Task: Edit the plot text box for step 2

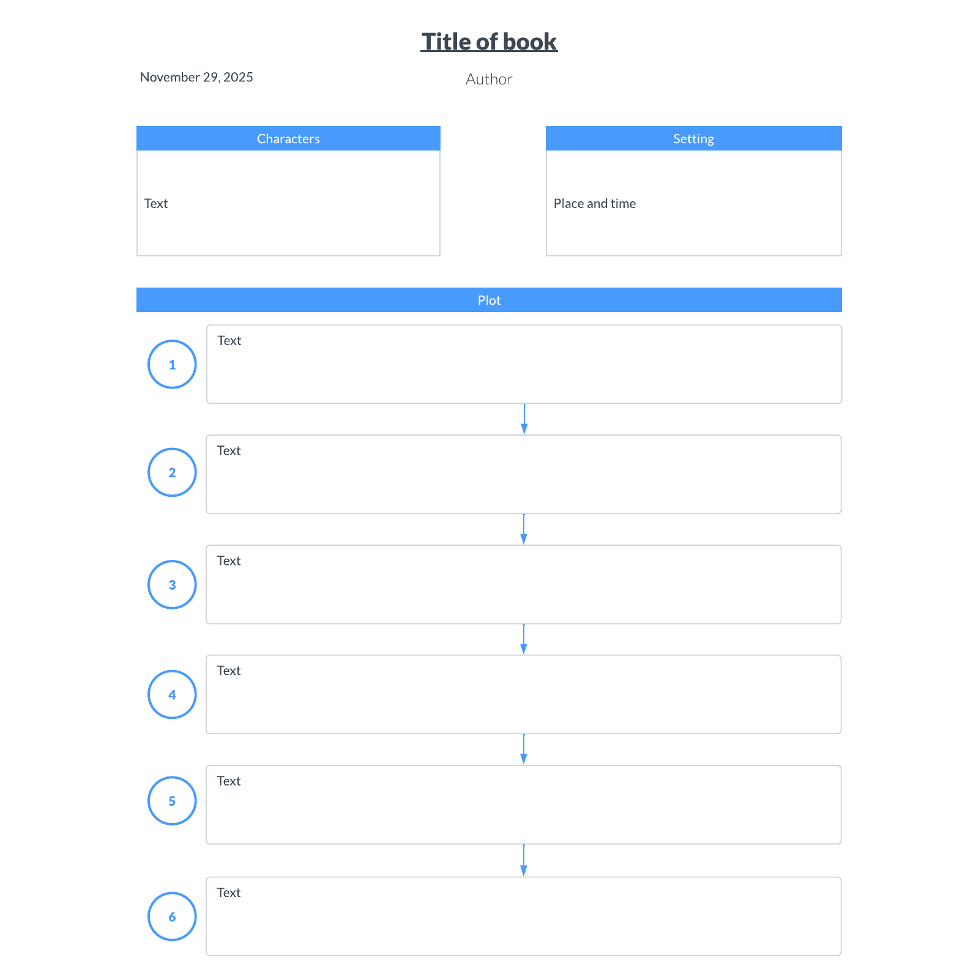Action: (524, 474)
